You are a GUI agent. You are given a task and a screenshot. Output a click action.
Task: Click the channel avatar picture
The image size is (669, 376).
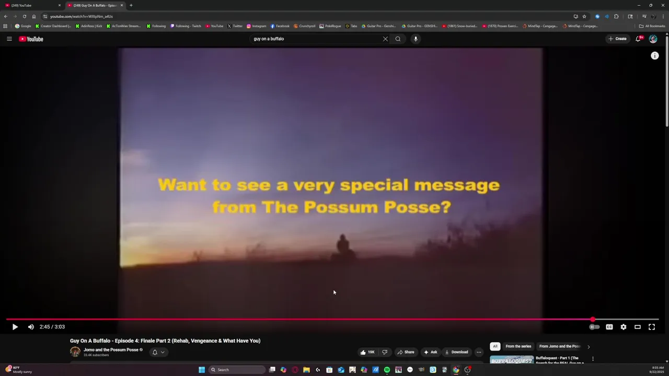tap(75, 352)
